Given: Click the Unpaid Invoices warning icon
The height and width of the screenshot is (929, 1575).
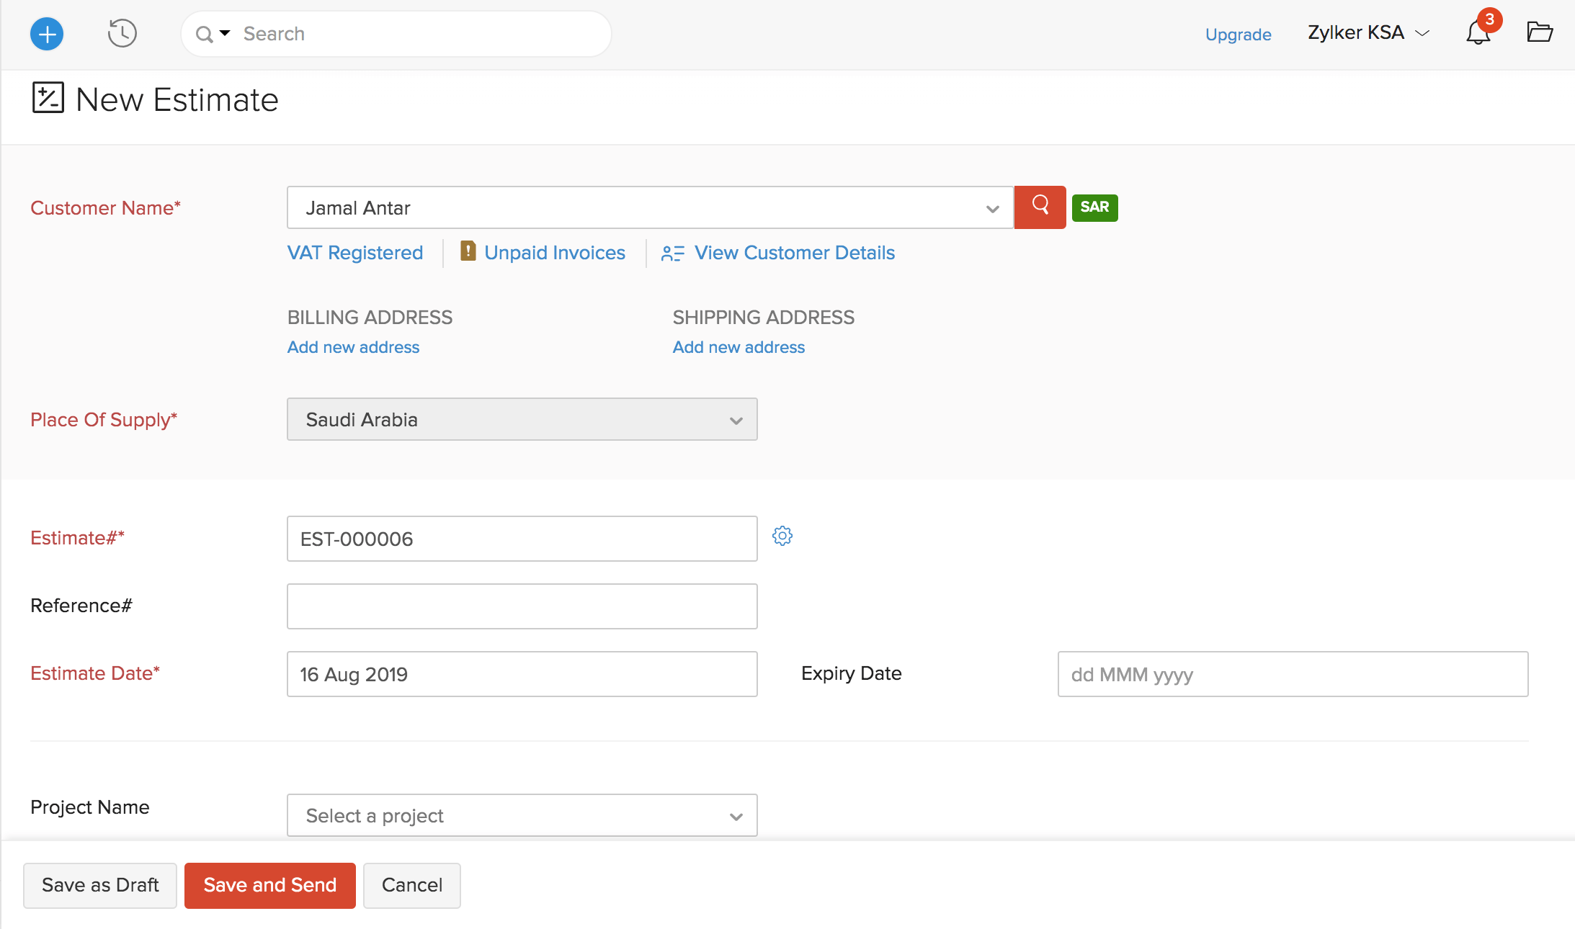Looking at the screenshot, I should tap(468, 251).
